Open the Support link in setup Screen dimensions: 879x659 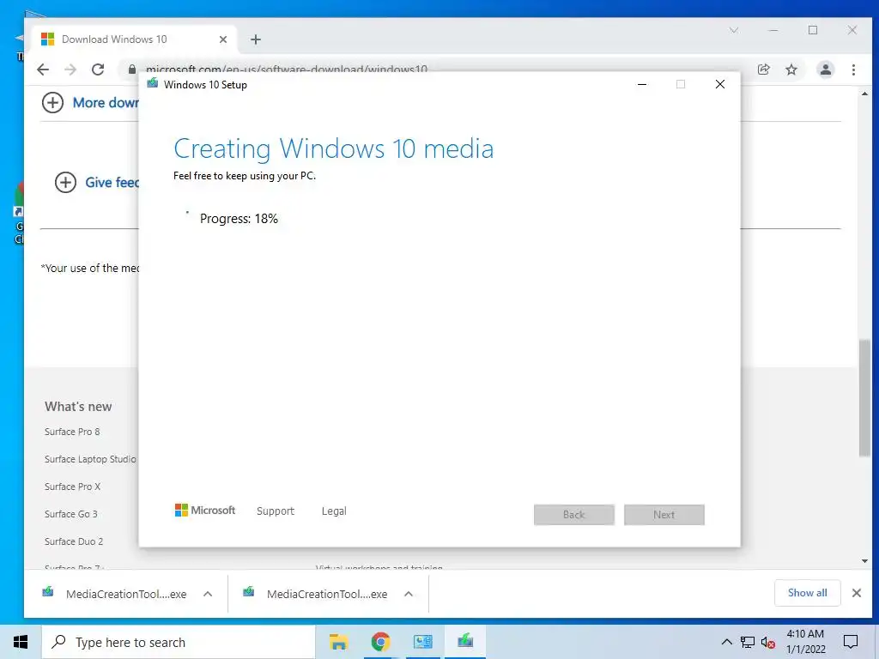(x=276, y=511)
